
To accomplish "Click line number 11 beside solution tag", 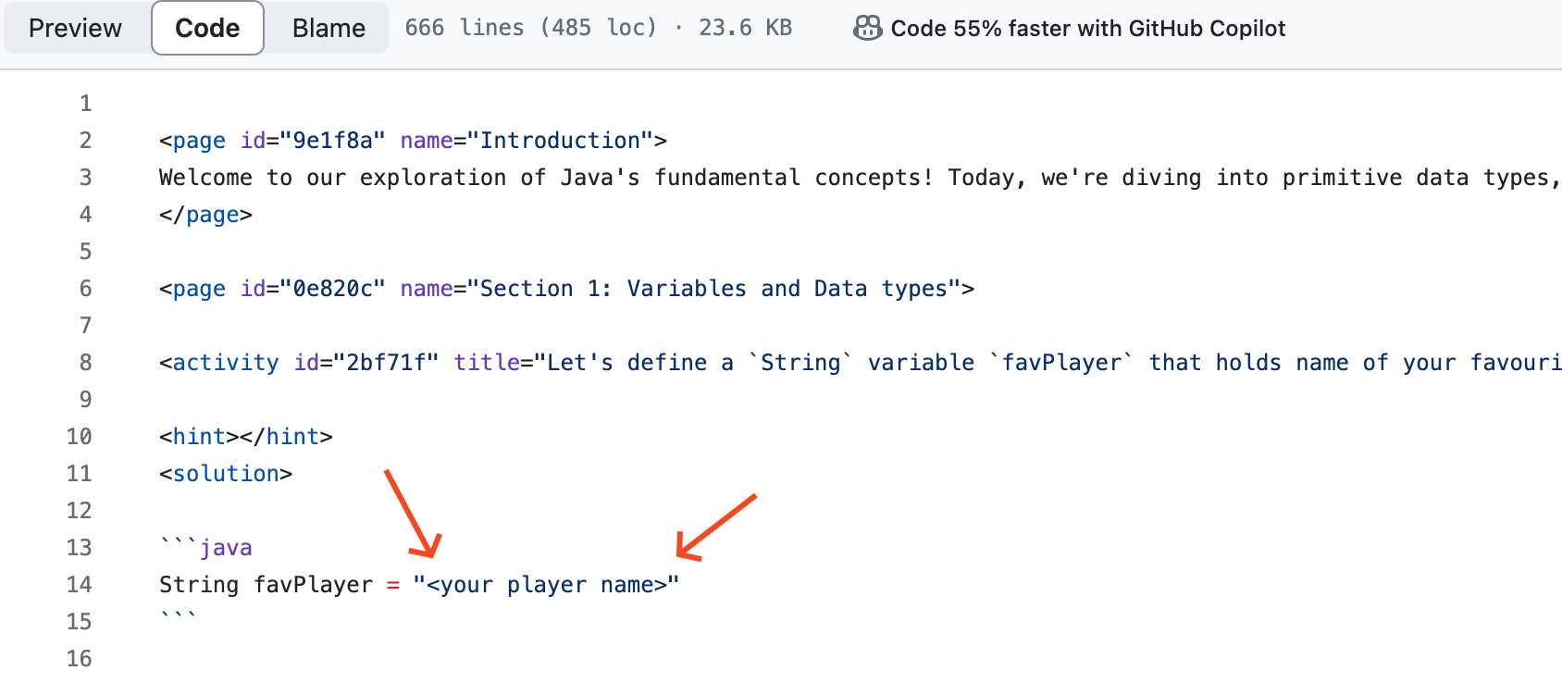I will click(80, 473).
